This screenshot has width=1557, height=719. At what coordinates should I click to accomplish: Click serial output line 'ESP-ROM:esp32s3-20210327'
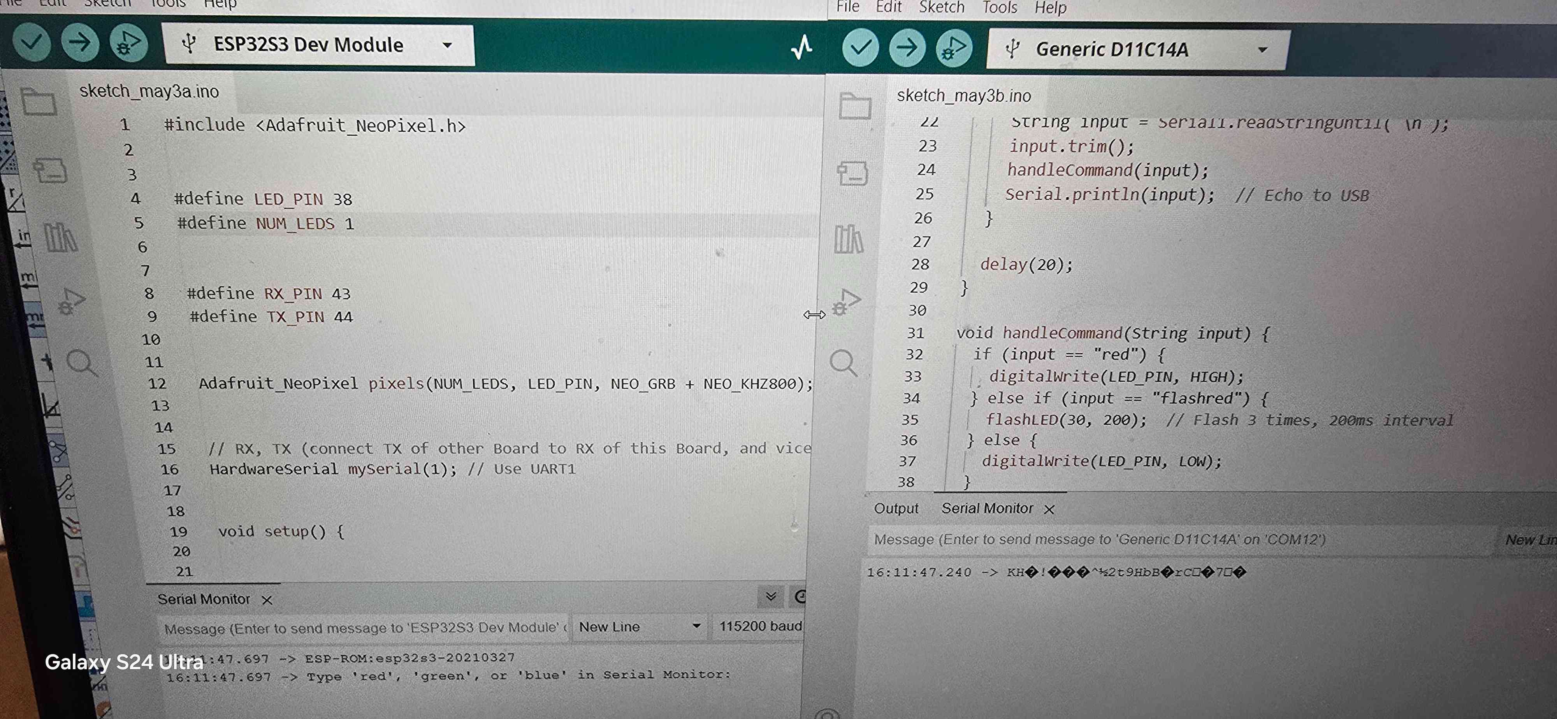[x=410, y=658]
